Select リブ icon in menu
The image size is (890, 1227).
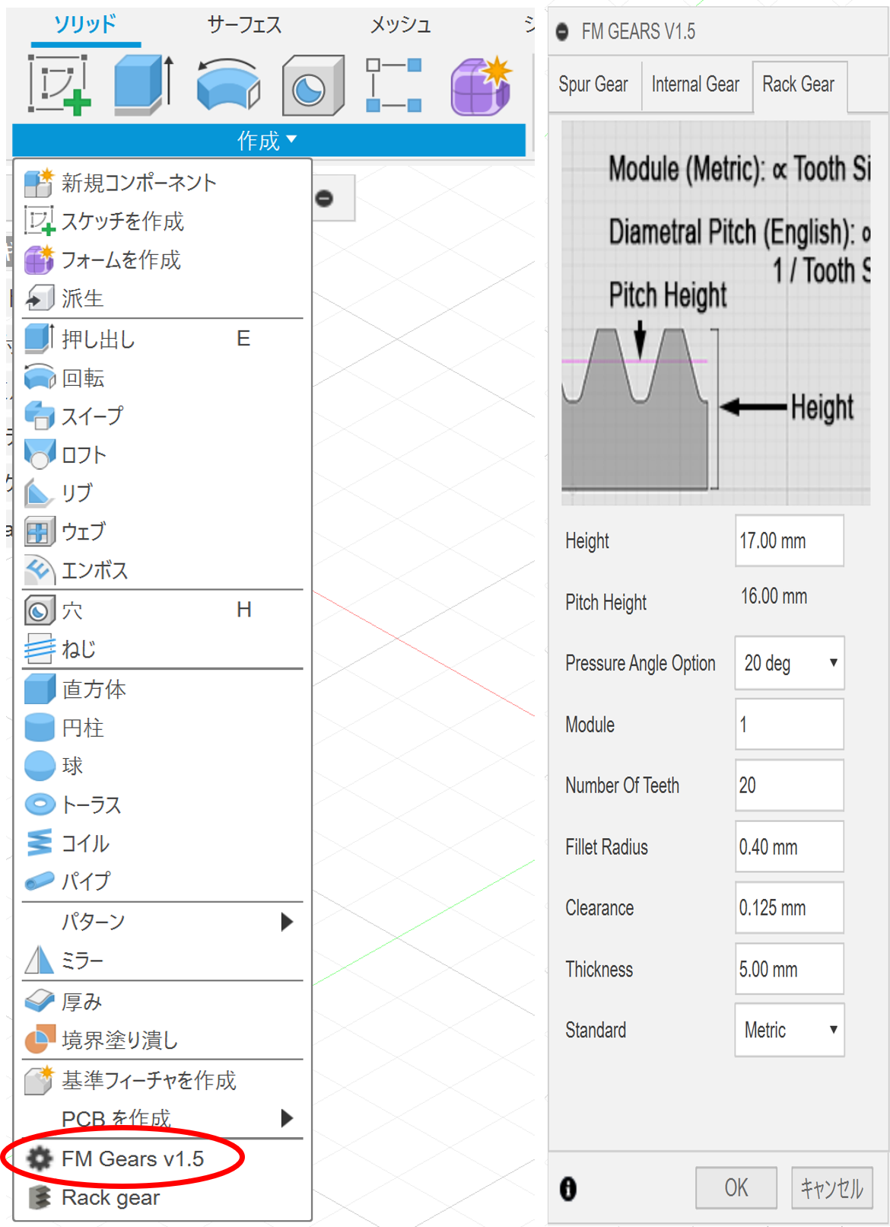coord(40,493)
